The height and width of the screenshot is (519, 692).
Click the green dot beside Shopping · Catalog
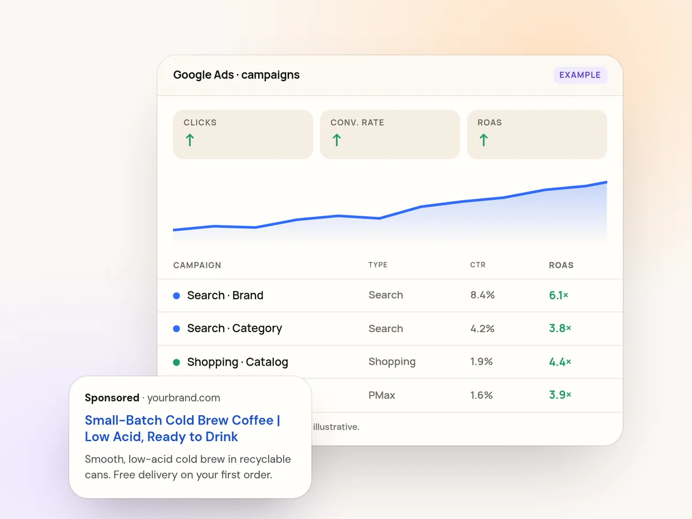tap(176, 362)
